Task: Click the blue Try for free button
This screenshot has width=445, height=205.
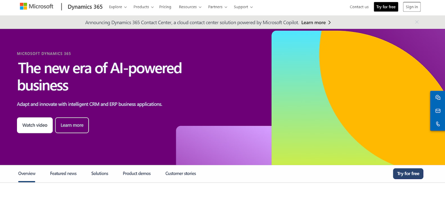Action: pos(408,173)
